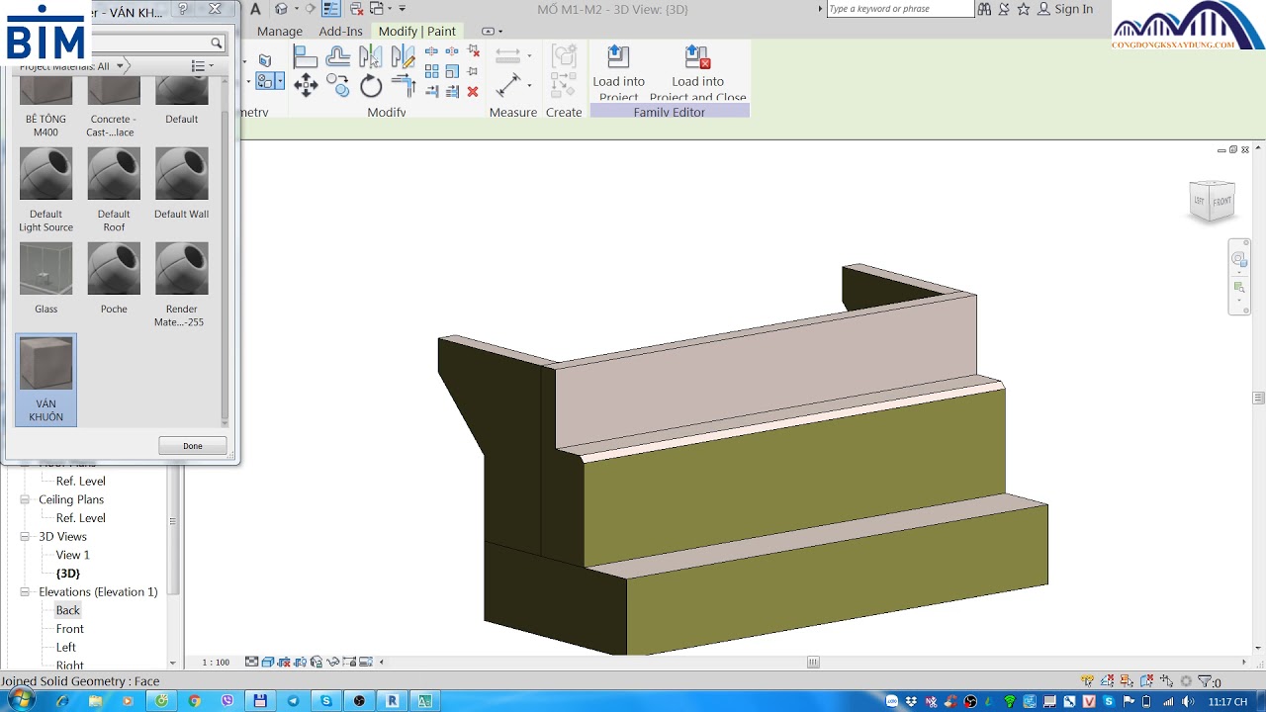
Task: Open Google Chrome from the taskbar
Action: tap(194, 701)
